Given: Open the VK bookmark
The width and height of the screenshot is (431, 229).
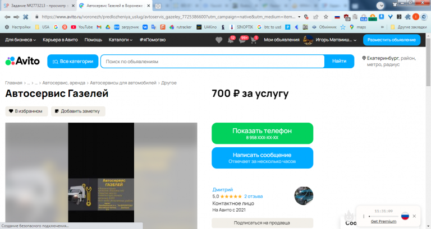Looking at the screenshot, I should (x=145, y=27).
